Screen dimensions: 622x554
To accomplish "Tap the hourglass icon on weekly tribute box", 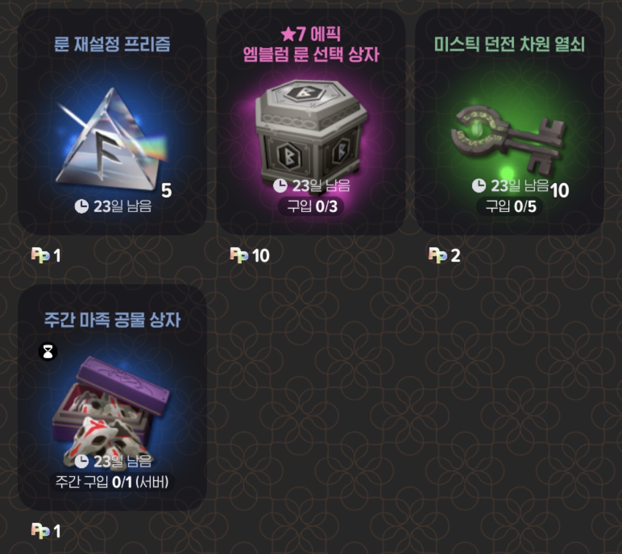I will (x=48, y=352).
